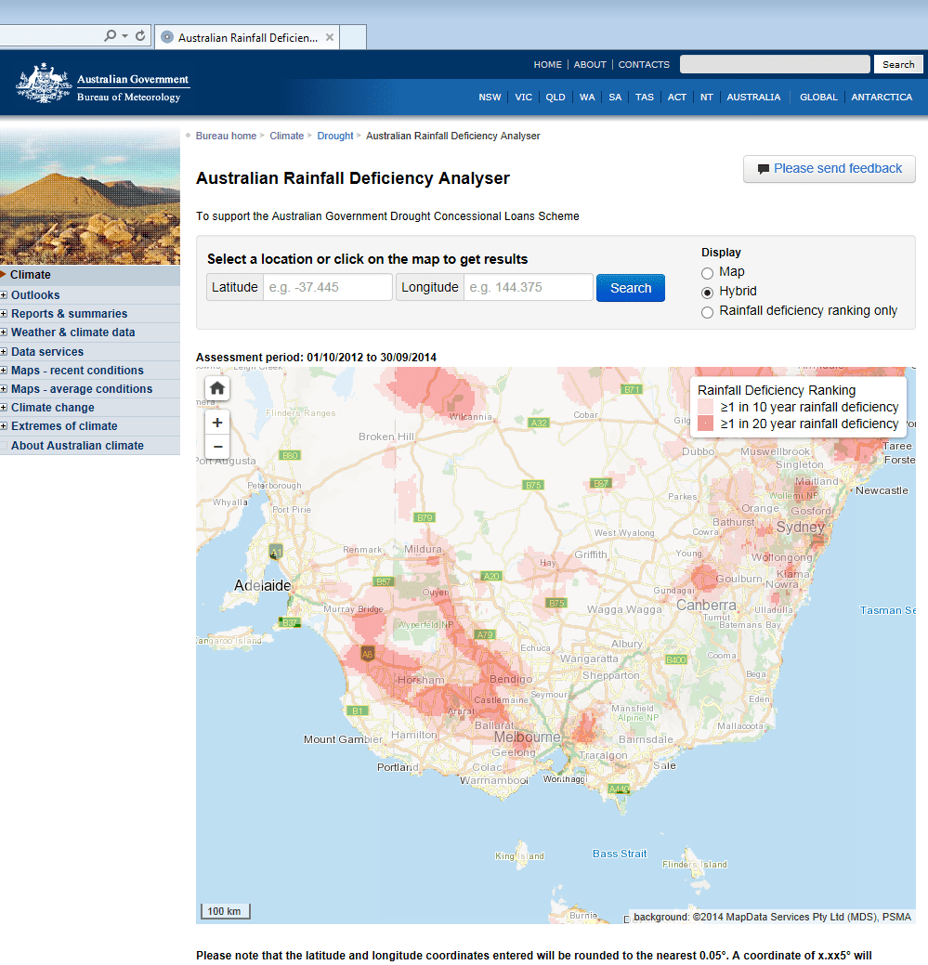Viewport: 928px width, 965px height.
Task: Click the CONTACTS header link
Action: [x=644, y=65]
